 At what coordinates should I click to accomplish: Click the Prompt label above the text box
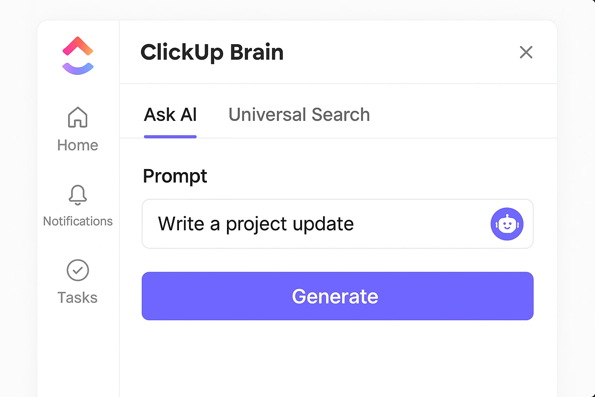pos(175,176)
